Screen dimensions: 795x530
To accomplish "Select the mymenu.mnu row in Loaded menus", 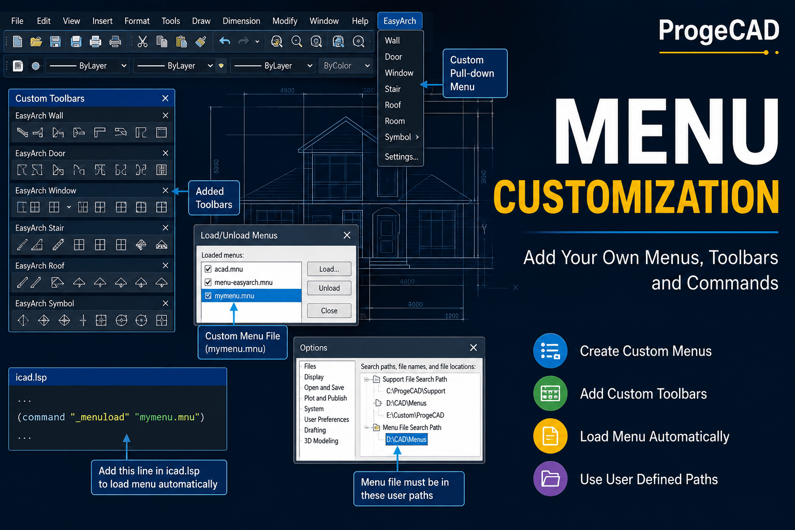I will (251, 296).
